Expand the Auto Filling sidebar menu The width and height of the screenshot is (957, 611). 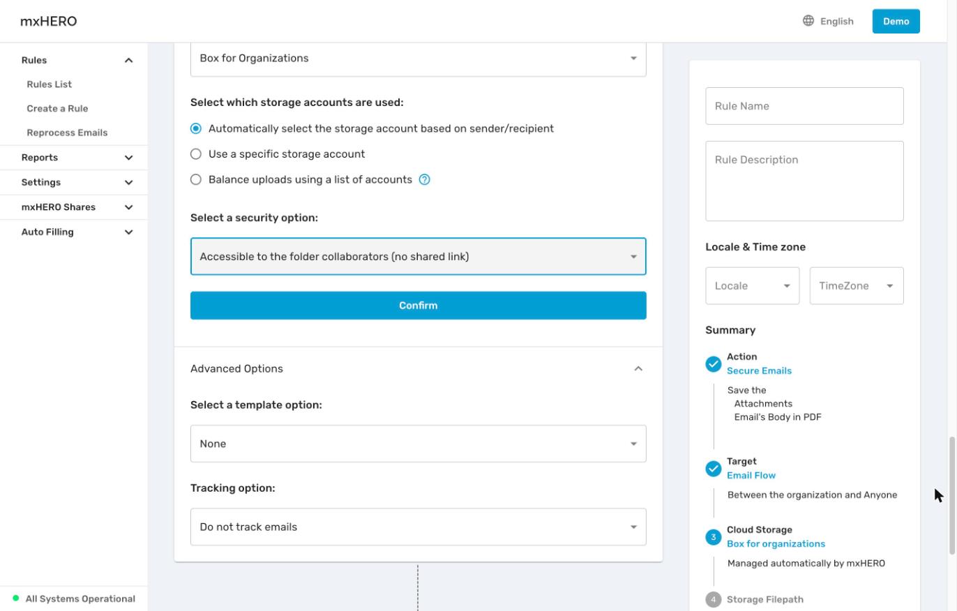click(128, 232)
